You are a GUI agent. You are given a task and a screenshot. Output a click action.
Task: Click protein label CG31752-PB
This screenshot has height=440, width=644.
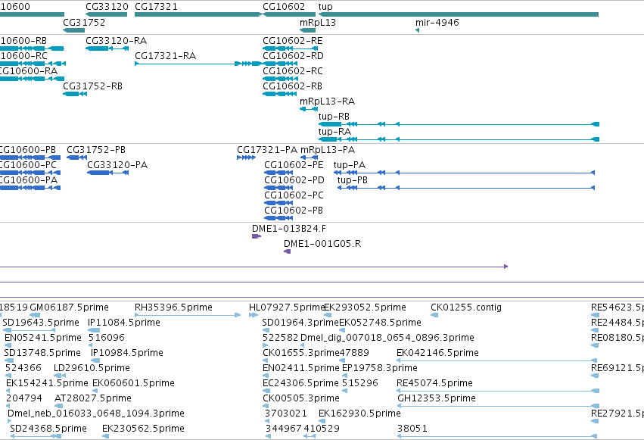tap(96, 150)
